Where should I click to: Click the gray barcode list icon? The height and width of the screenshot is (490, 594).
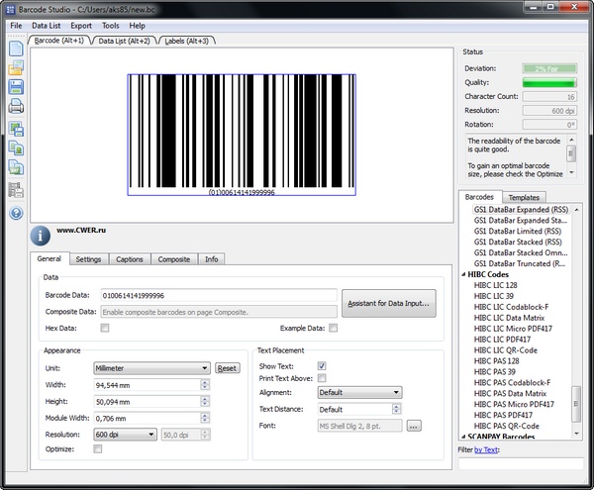pyautogui.click(x=16, y=190)
